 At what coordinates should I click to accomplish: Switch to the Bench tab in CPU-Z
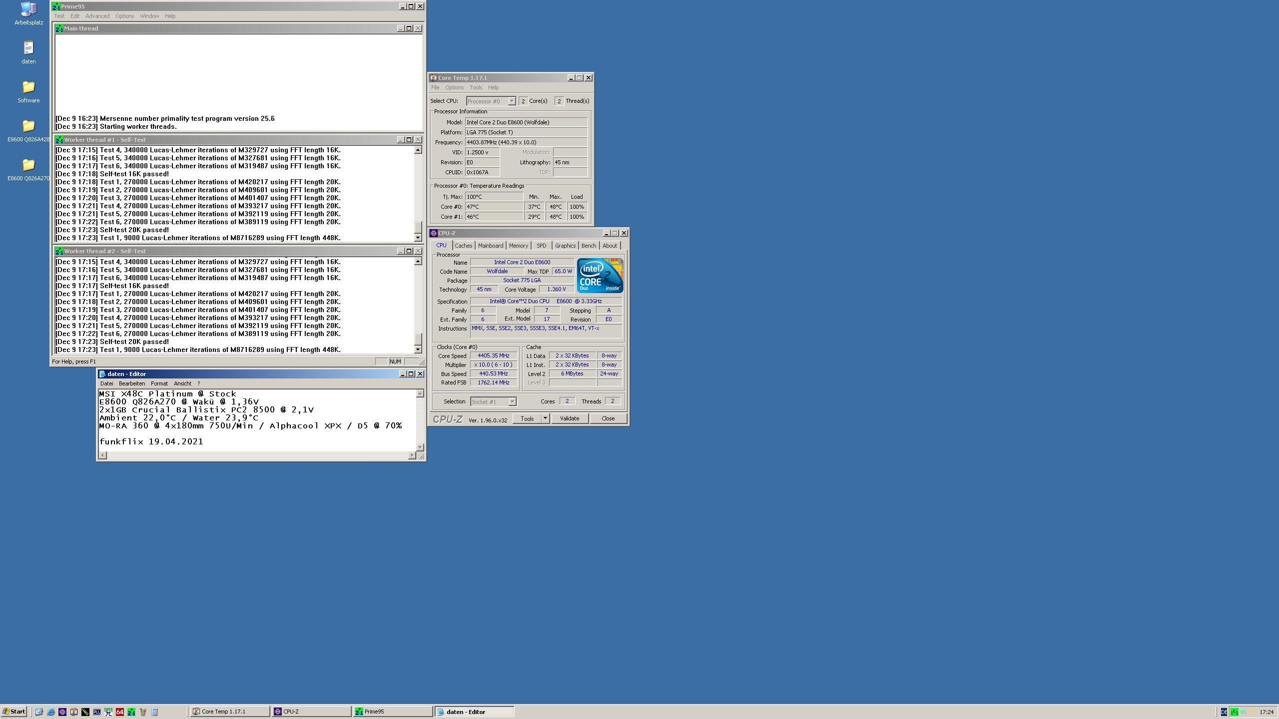pyautogui.click(x=589, y=246)
